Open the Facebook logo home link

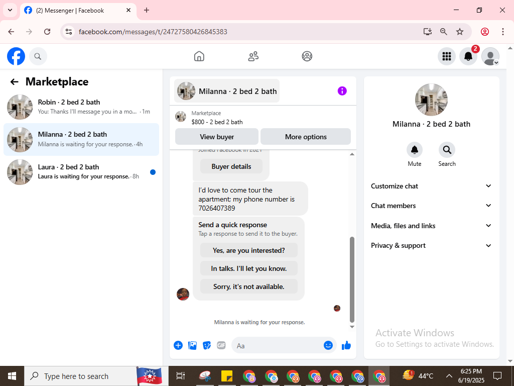pos(16,56)
